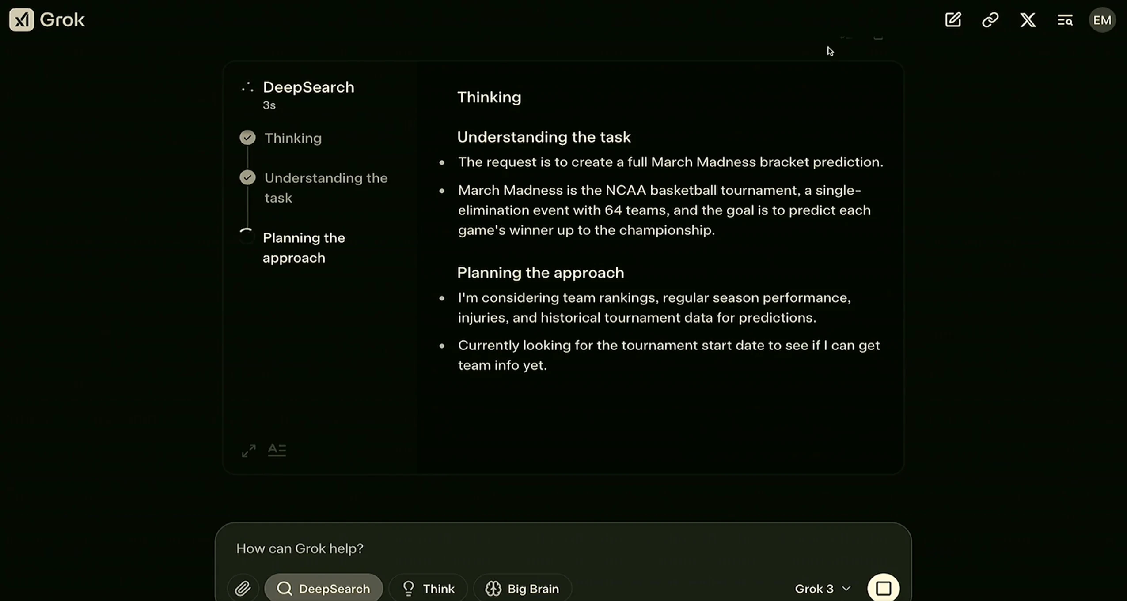
Task: Stop generation with the square button
Action: (883, 588)
